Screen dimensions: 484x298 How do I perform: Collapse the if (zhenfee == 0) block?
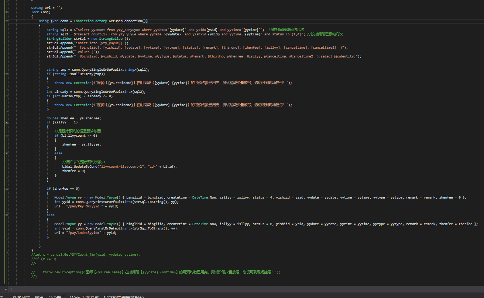(7, 189)
